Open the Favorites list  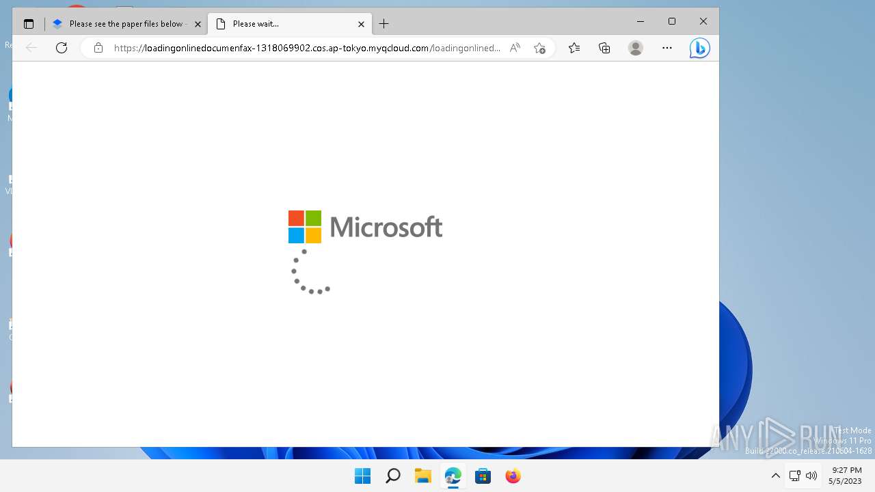(574, 48)
